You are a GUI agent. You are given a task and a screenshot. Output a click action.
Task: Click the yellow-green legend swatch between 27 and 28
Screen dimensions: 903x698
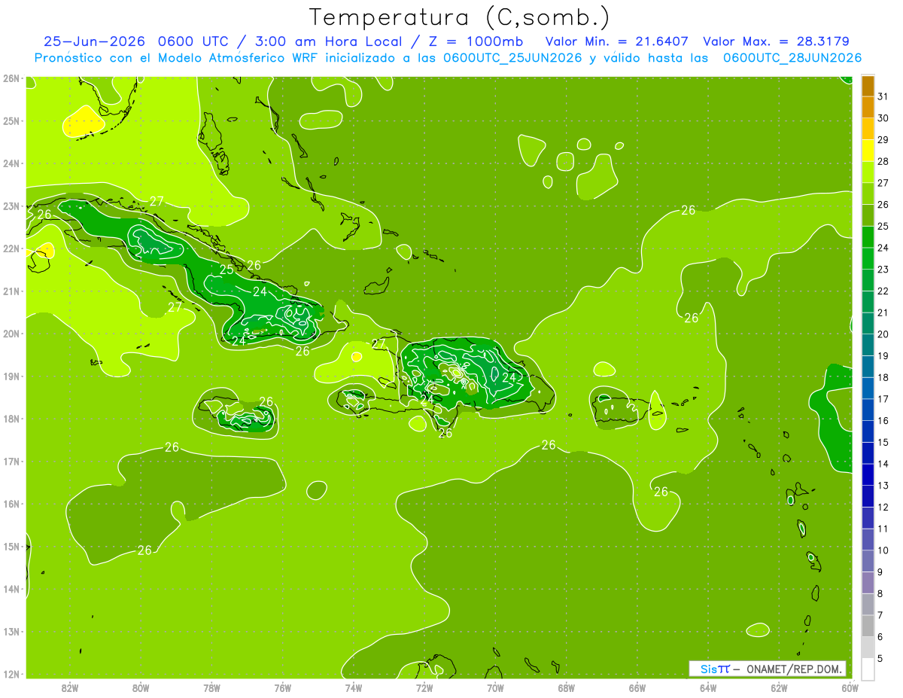coord(868,172)
